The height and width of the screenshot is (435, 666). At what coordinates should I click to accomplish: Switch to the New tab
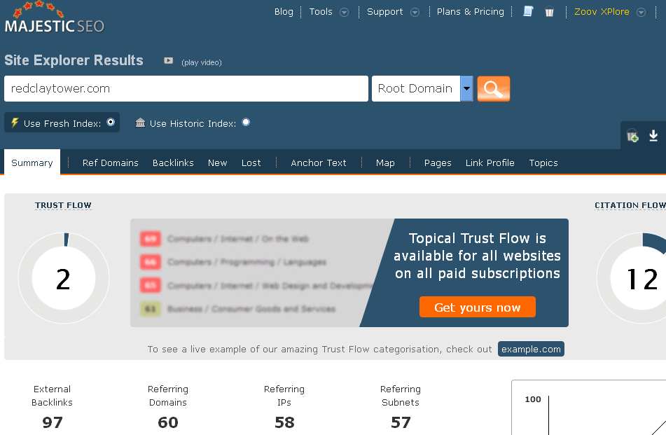pos(218,163)
